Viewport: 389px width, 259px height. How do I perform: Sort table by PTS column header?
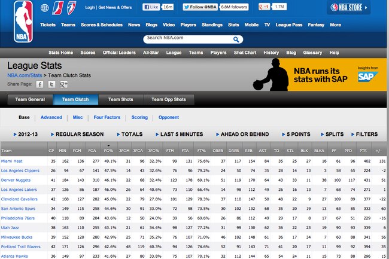[x=363, y=151]
